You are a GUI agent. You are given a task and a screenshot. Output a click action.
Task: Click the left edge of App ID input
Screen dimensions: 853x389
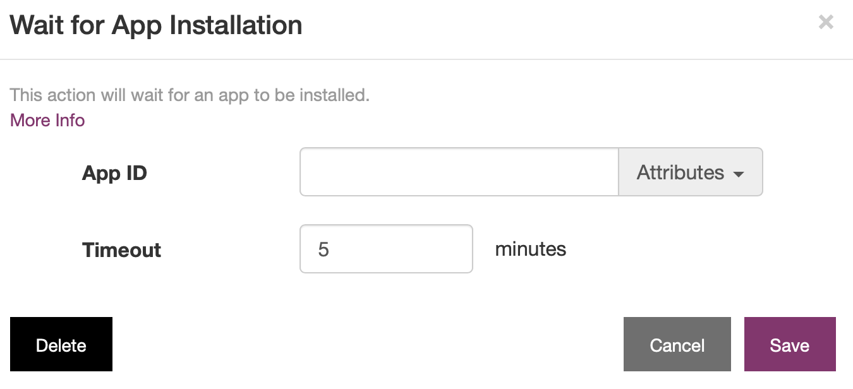pyautogui.click(x=310, y=172)
